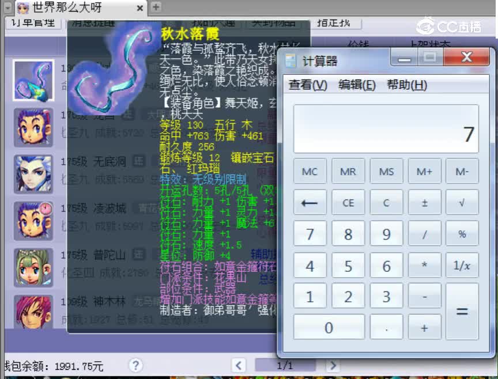The width and height of the screenshot is (498, 379).
Task: Click the wallet balance help question icon
Action: 135,365
